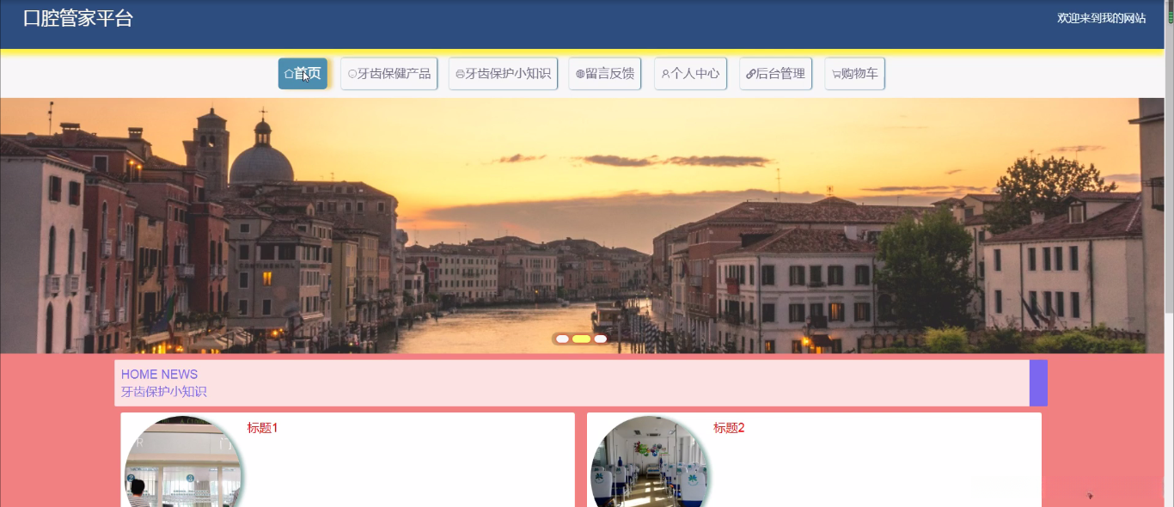Click the circular thumbnail beside 标题2
The height and width of the screenshot is (507, 1174).
coord(651,462)
